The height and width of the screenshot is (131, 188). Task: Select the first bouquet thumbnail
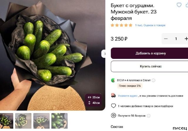6,121
